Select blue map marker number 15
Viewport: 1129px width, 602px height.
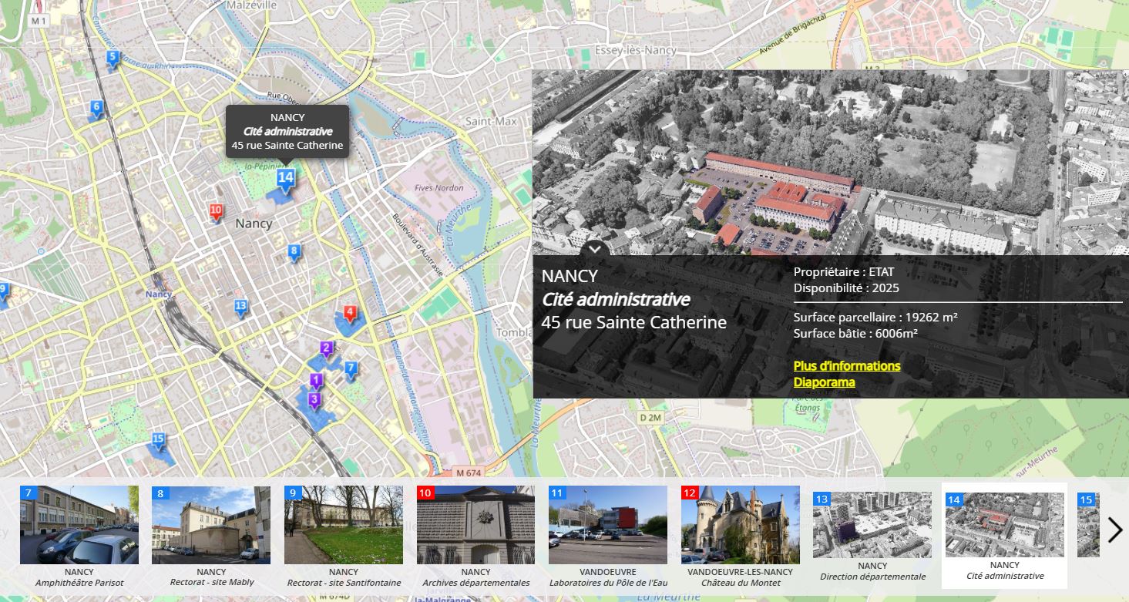tap(159, 441)
